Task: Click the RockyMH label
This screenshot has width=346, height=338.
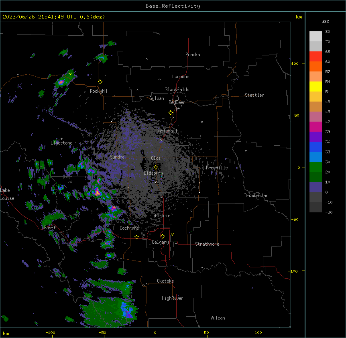Action: (x=98, y=91)
